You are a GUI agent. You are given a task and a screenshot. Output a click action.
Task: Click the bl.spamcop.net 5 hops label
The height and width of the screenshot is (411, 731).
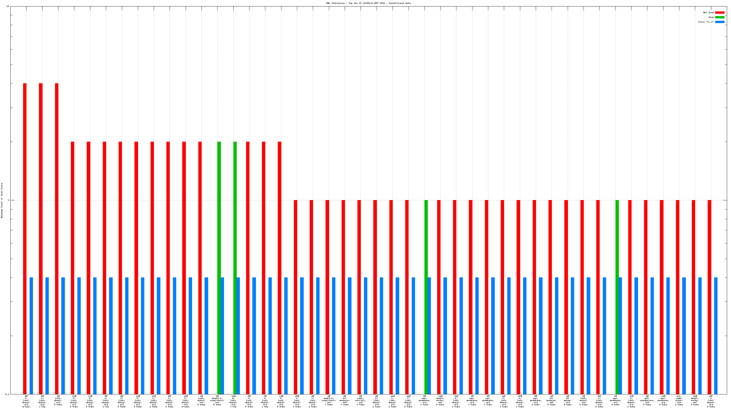[551, 401]
